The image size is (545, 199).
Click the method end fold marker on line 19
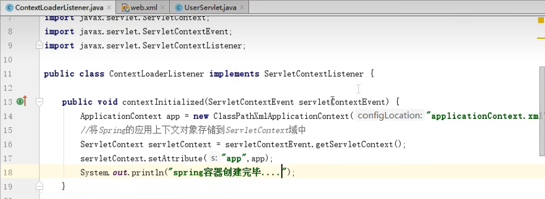[x=39, y=186]
